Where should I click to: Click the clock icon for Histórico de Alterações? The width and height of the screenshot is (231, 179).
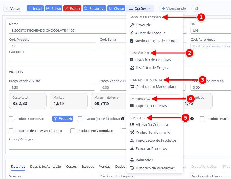click(132, 168)
